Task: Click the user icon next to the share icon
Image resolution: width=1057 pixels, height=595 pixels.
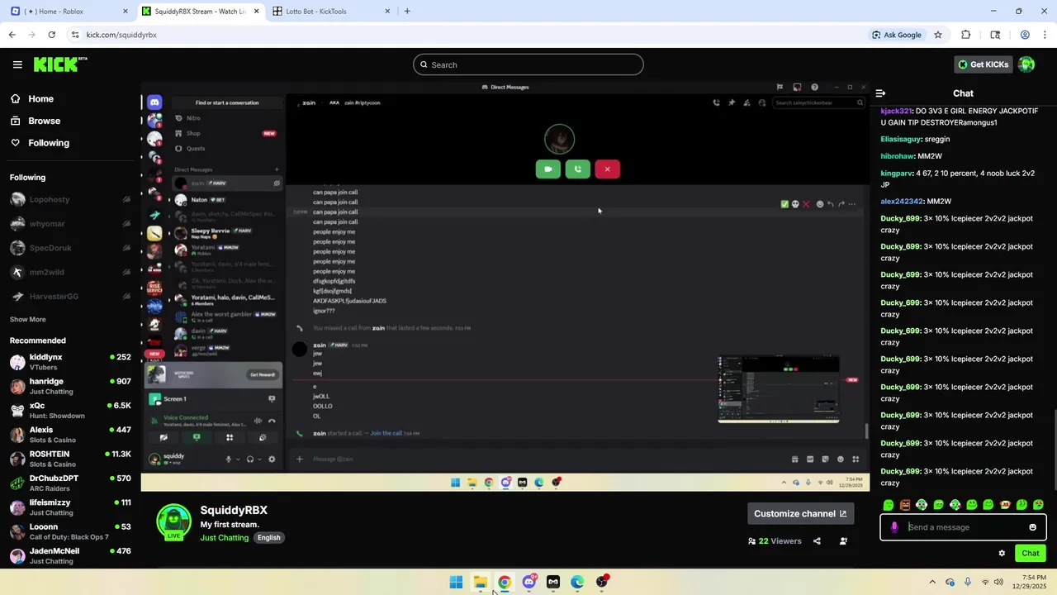Action: click(x=843, y=541)
